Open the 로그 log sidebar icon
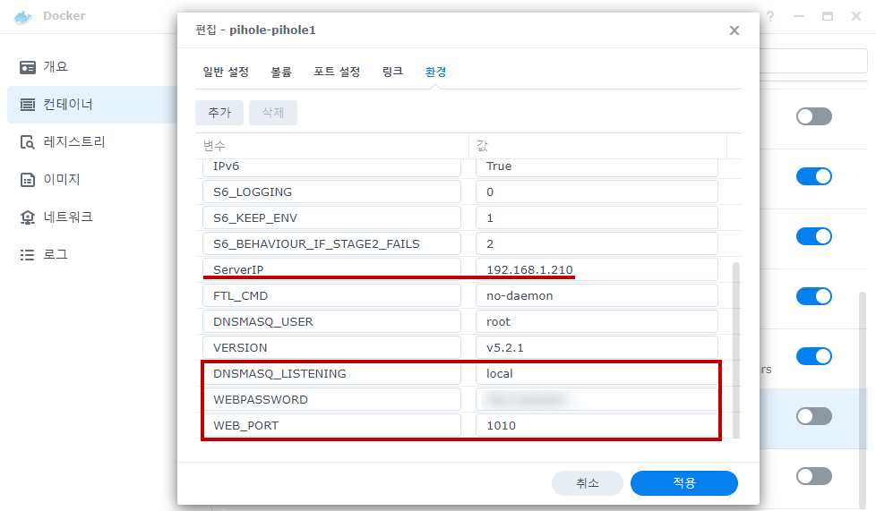The width and height of the screenshot is (876, 511). click(28, 255)
